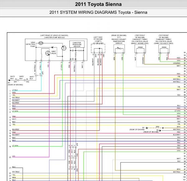
Task: Click the "LEAK DETECTION PUMP" label
Action: coord(30,44)
